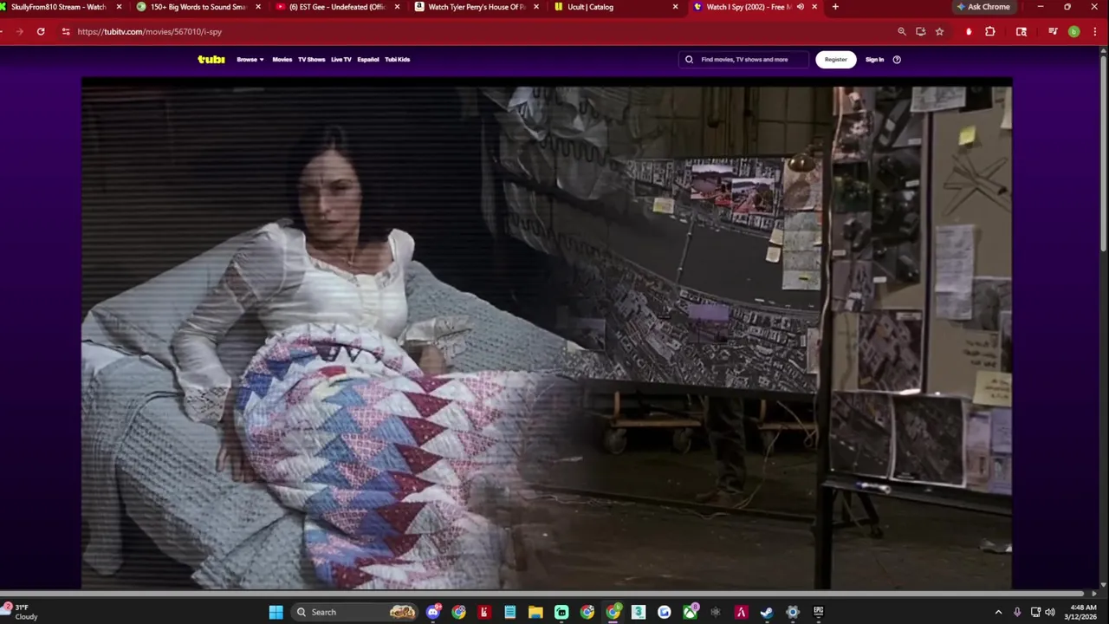Click the taskbar Search box
The image size is (1109, 624).
[355, 612]
